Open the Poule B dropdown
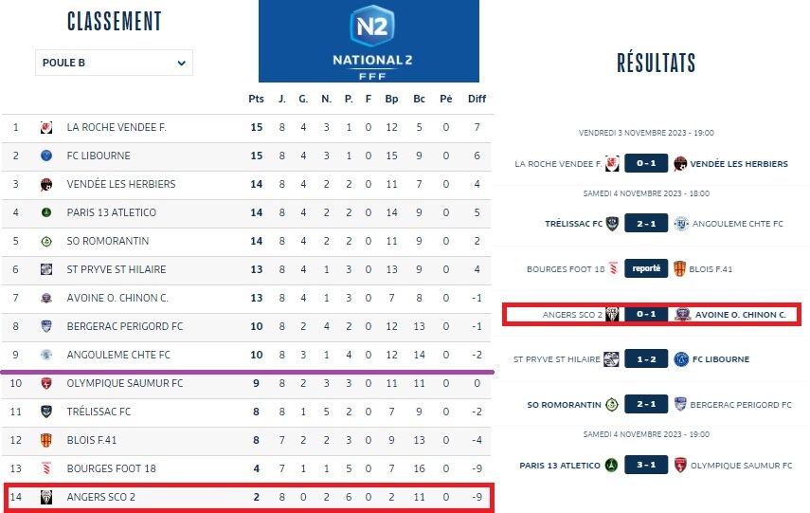810x513 pixels. 114,63
